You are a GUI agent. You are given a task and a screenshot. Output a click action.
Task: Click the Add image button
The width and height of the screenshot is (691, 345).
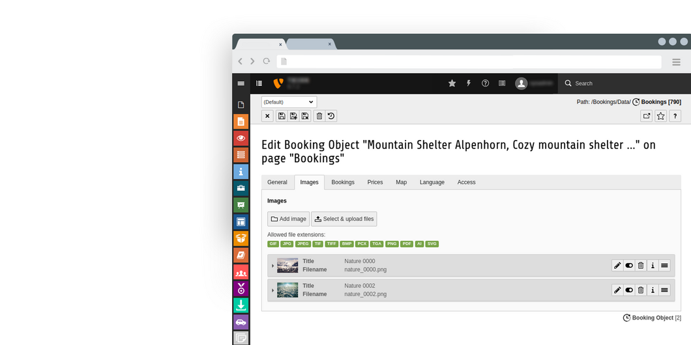coord(288,219)
